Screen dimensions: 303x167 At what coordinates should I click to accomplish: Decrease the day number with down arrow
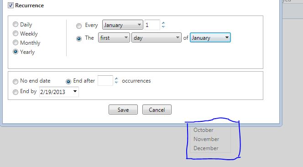click(x=163, y=26)
